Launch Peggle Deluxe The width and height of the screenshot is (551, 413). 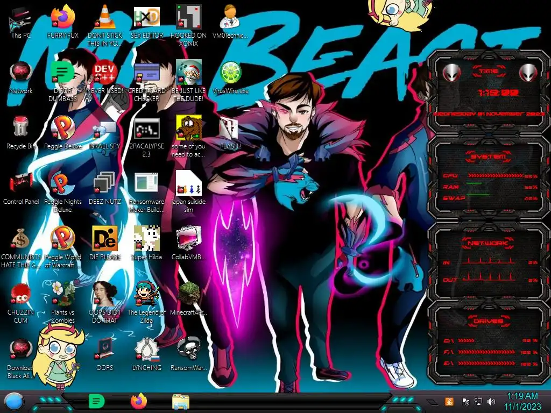click(x=62, y=133)
